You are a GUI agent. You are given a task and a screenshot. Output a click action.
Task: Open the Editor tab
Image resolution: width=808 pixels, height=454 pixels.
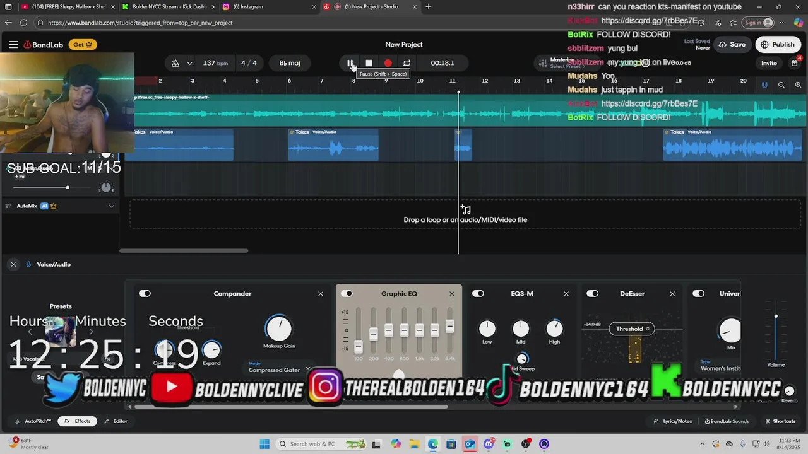pyautogui.click(x=116, y=421)
